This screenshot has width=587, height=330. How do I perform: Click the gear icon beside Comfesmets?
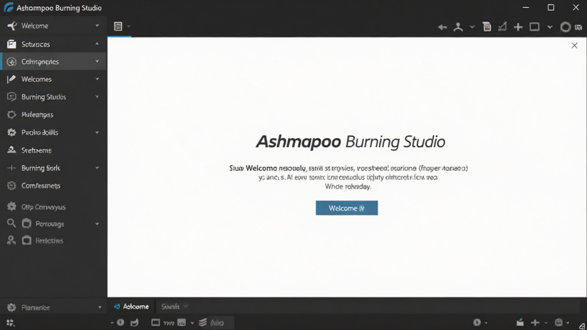(11, 186)
